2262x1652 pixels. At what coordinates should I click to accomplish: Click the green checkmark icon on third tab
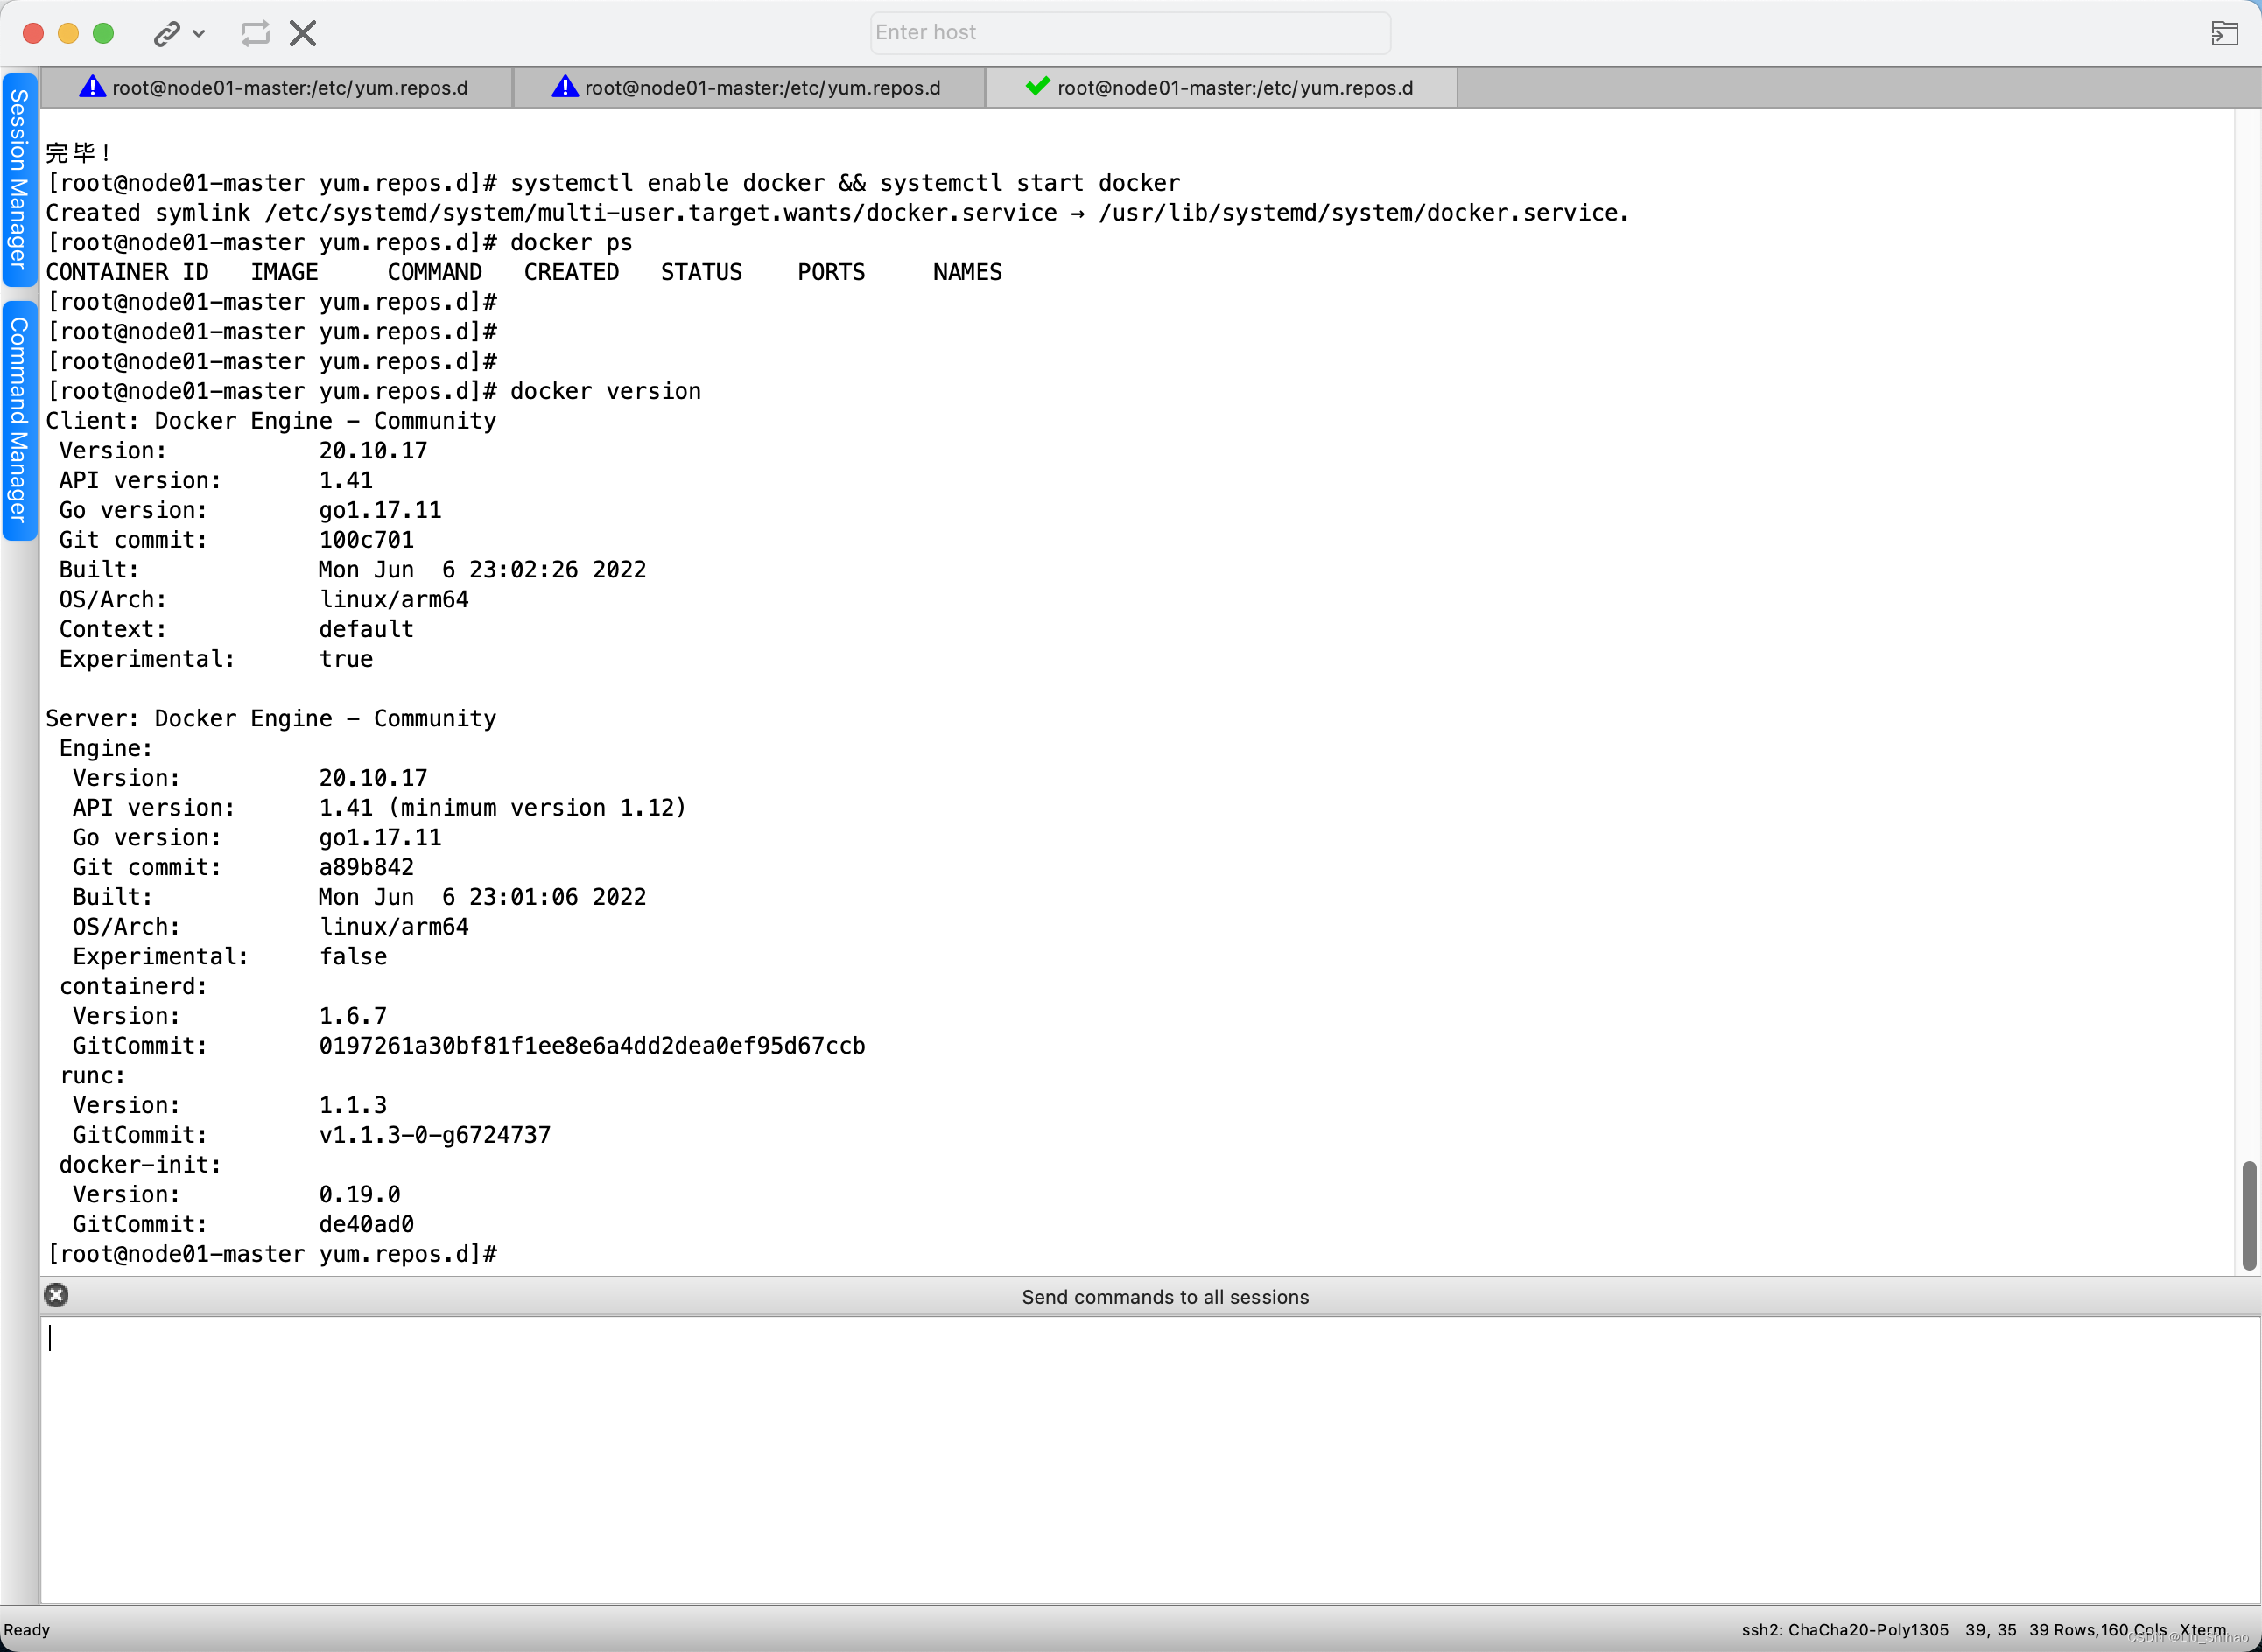pos(1037,86)
